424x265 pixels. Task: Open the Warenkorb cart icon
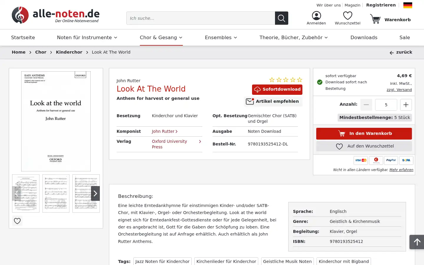(x=375, y=19)
